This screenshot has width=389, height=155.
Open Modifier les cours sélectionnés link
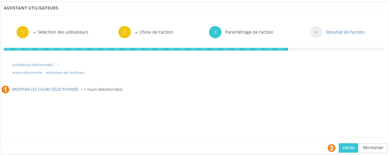(x=45, y=90)
